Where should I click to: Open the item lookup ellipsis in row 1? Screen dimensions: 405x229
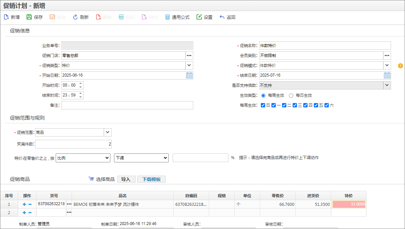69,204
